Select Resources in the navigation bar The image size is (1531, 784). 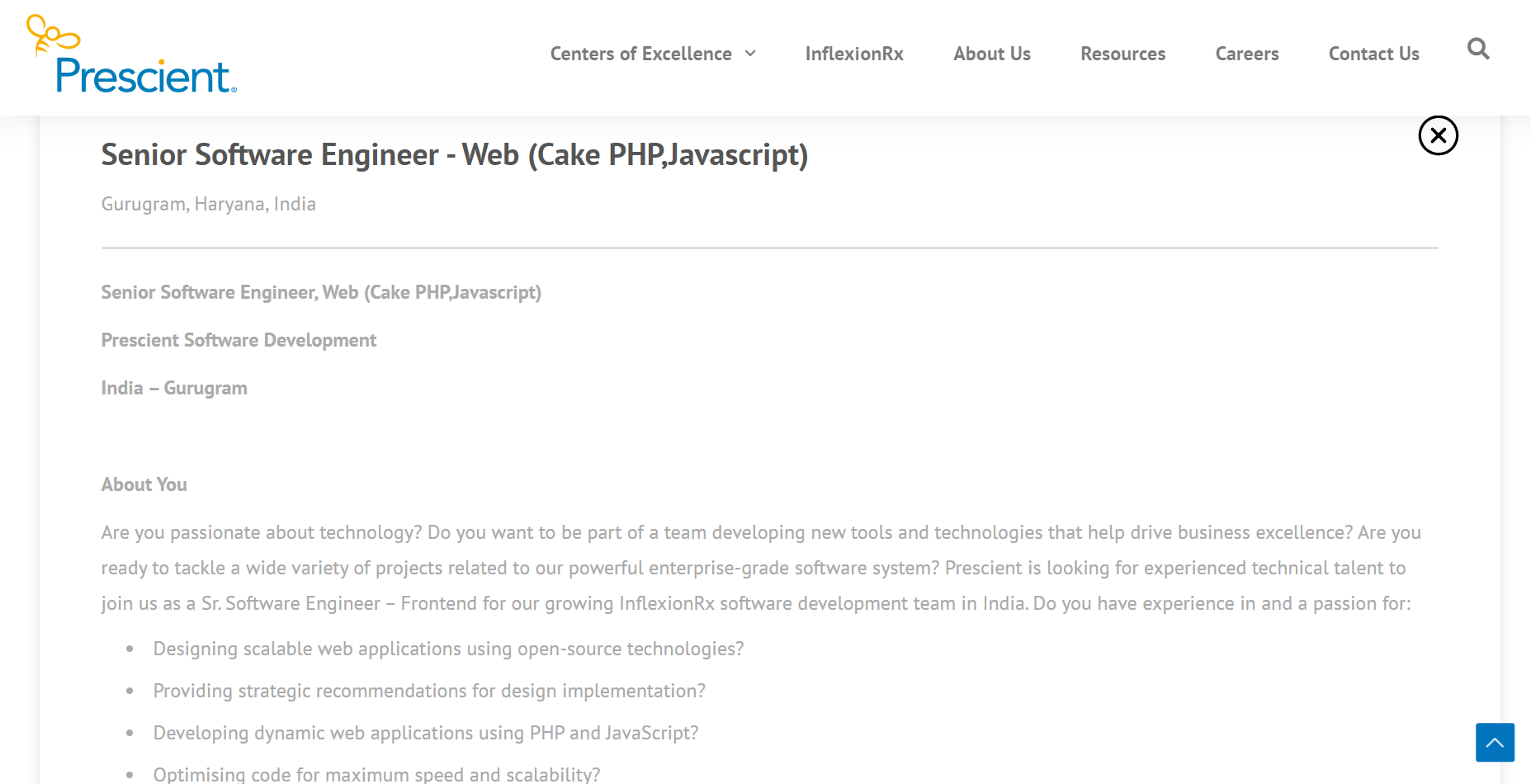[x=1122, y=54]
